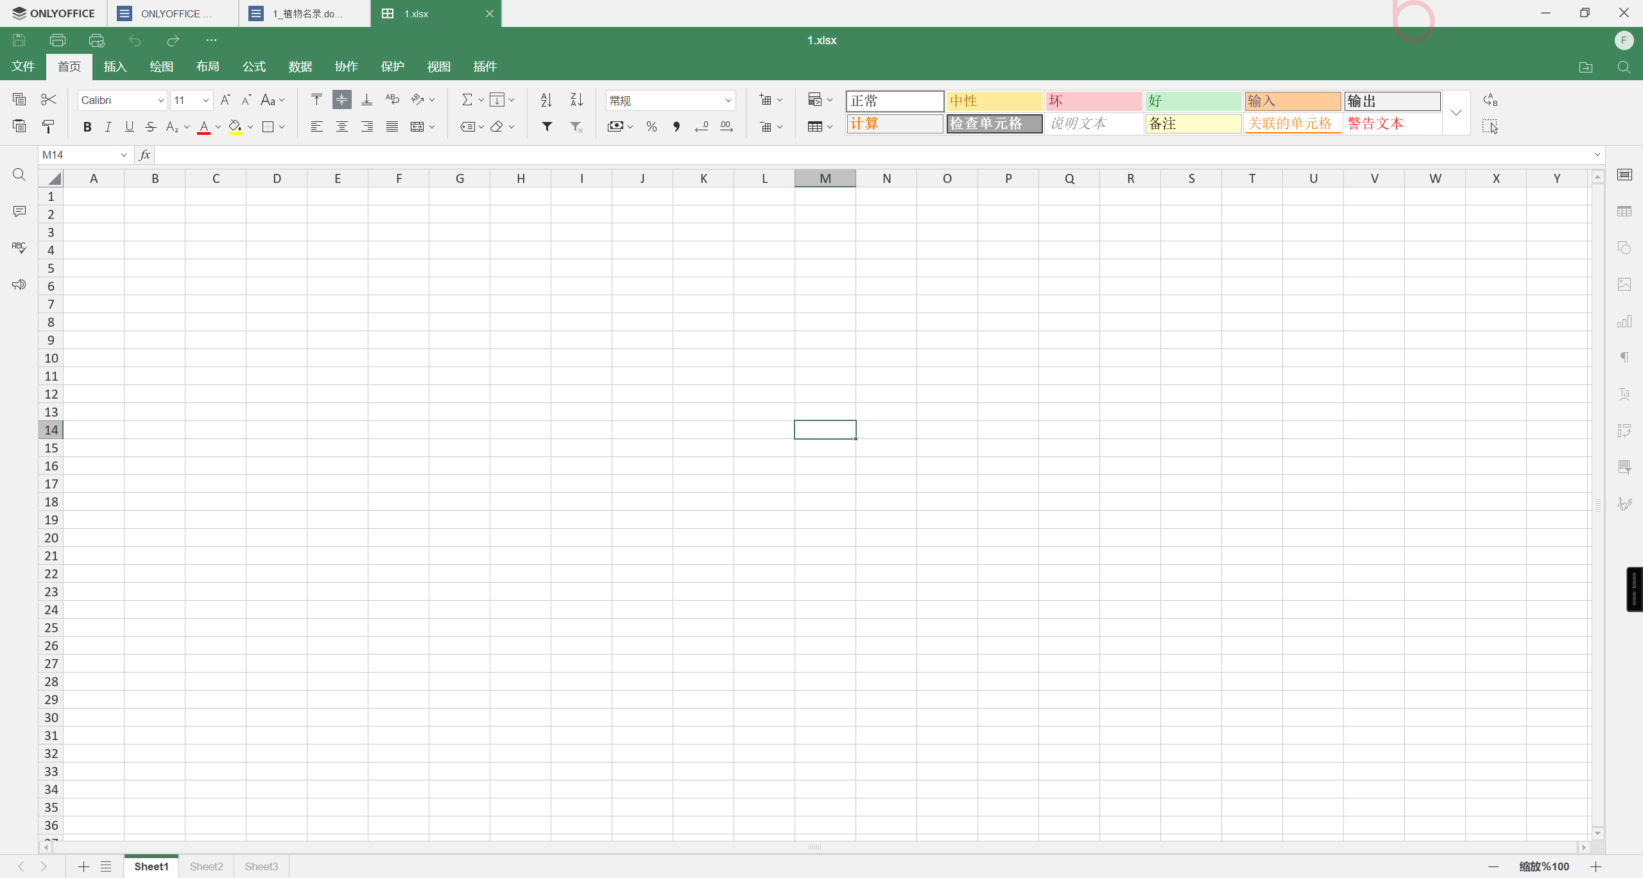Pick the red font color swatch

pos(204,127)
